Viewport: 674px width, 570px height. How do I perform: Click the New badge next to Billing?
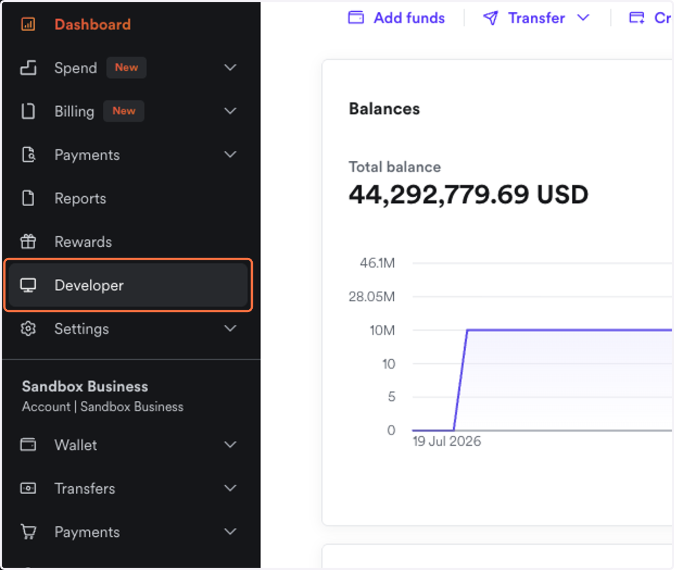point(124,111)
